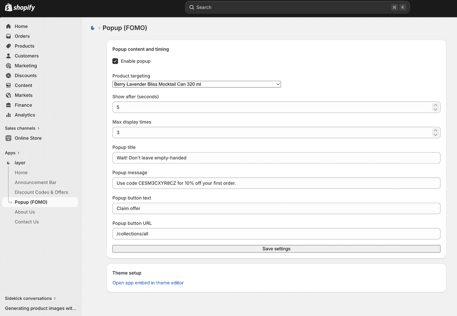
Task: Open the Online Store sales channel
Action: [28, 138]
